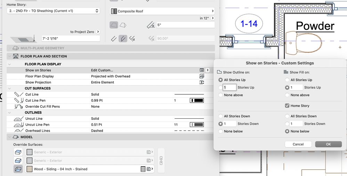
Task: Click the Floor Plan Display projection icon
Action: (x=202, y=76)
